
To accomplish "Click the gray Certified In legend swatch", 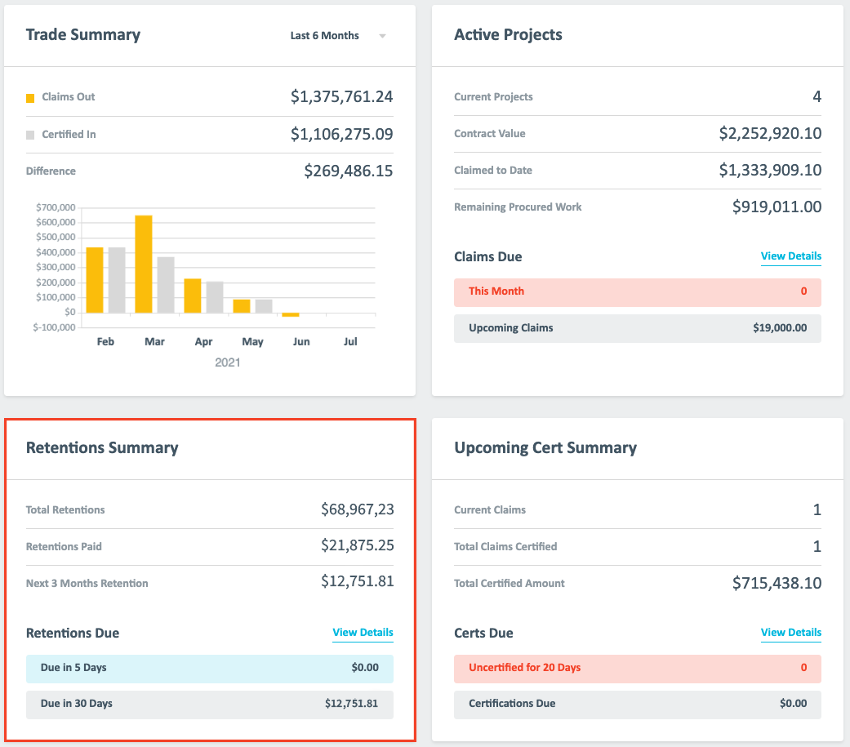I will pyautogui.click(x=30, y=135).
